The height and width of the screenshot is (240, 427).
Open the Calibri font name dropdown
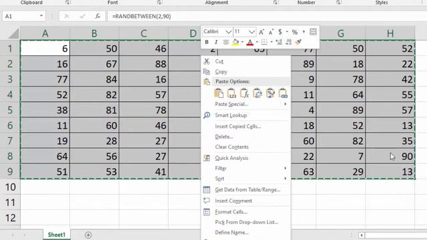(x=228, y=32)
